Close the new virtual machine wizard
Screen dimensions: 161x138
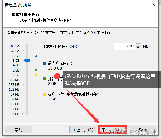tap(154, 5)
